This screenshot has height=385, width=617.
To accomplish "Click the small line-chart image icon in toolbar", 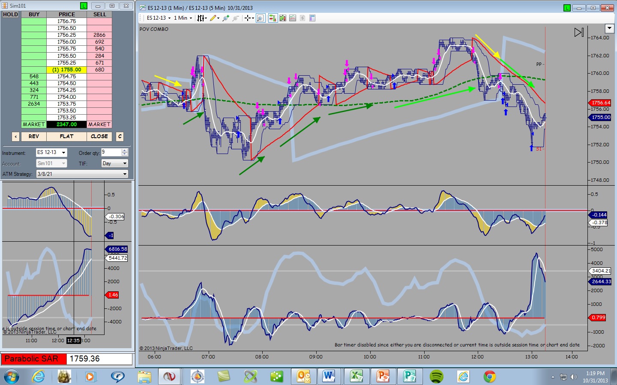I will point(293,18).
